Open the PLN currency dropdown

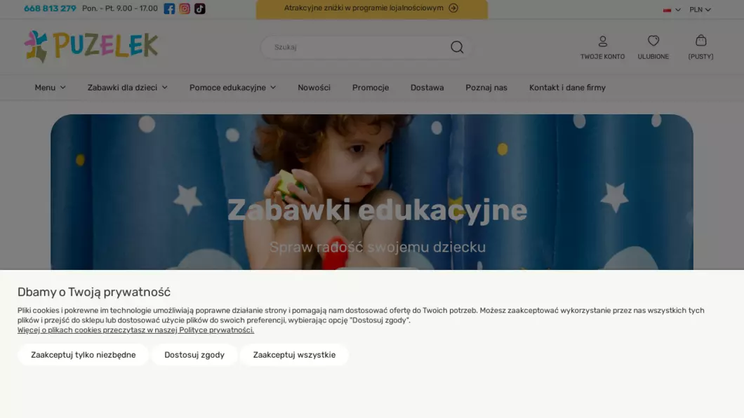[700, 10]
